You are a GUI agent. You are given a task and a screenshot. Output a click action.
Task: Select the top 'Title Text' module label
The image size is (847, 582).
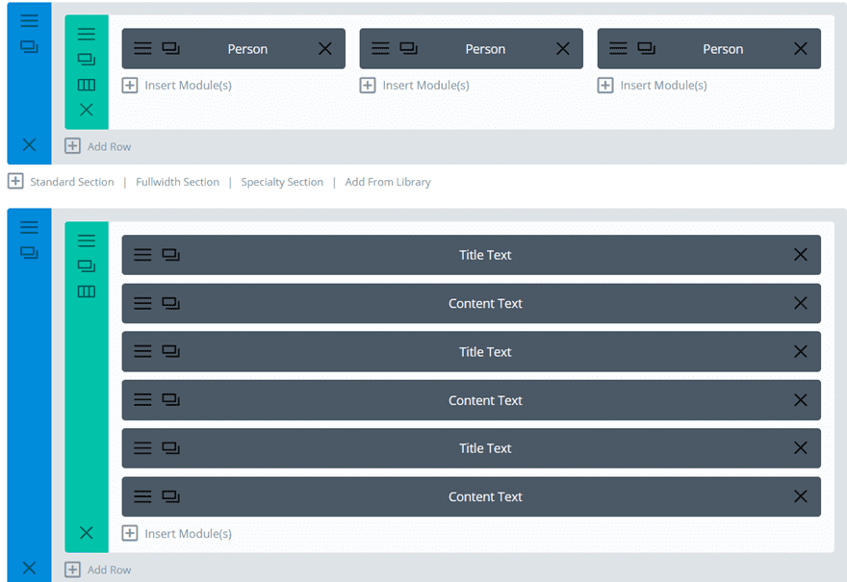click(x=485, y=255)
